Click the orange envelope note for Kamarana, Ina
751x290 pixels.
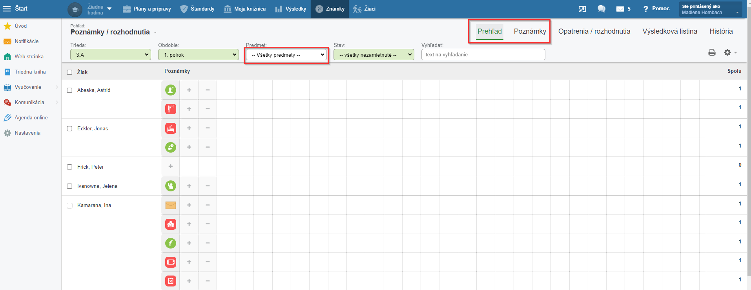tap(170, 205)
